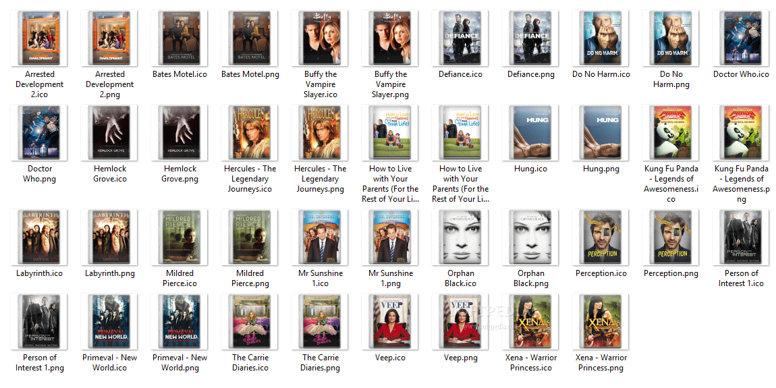The width and height of the screenshot is (776, 388).
Task: Select the Do No Harm.ico icon
Action: (601, 38)
